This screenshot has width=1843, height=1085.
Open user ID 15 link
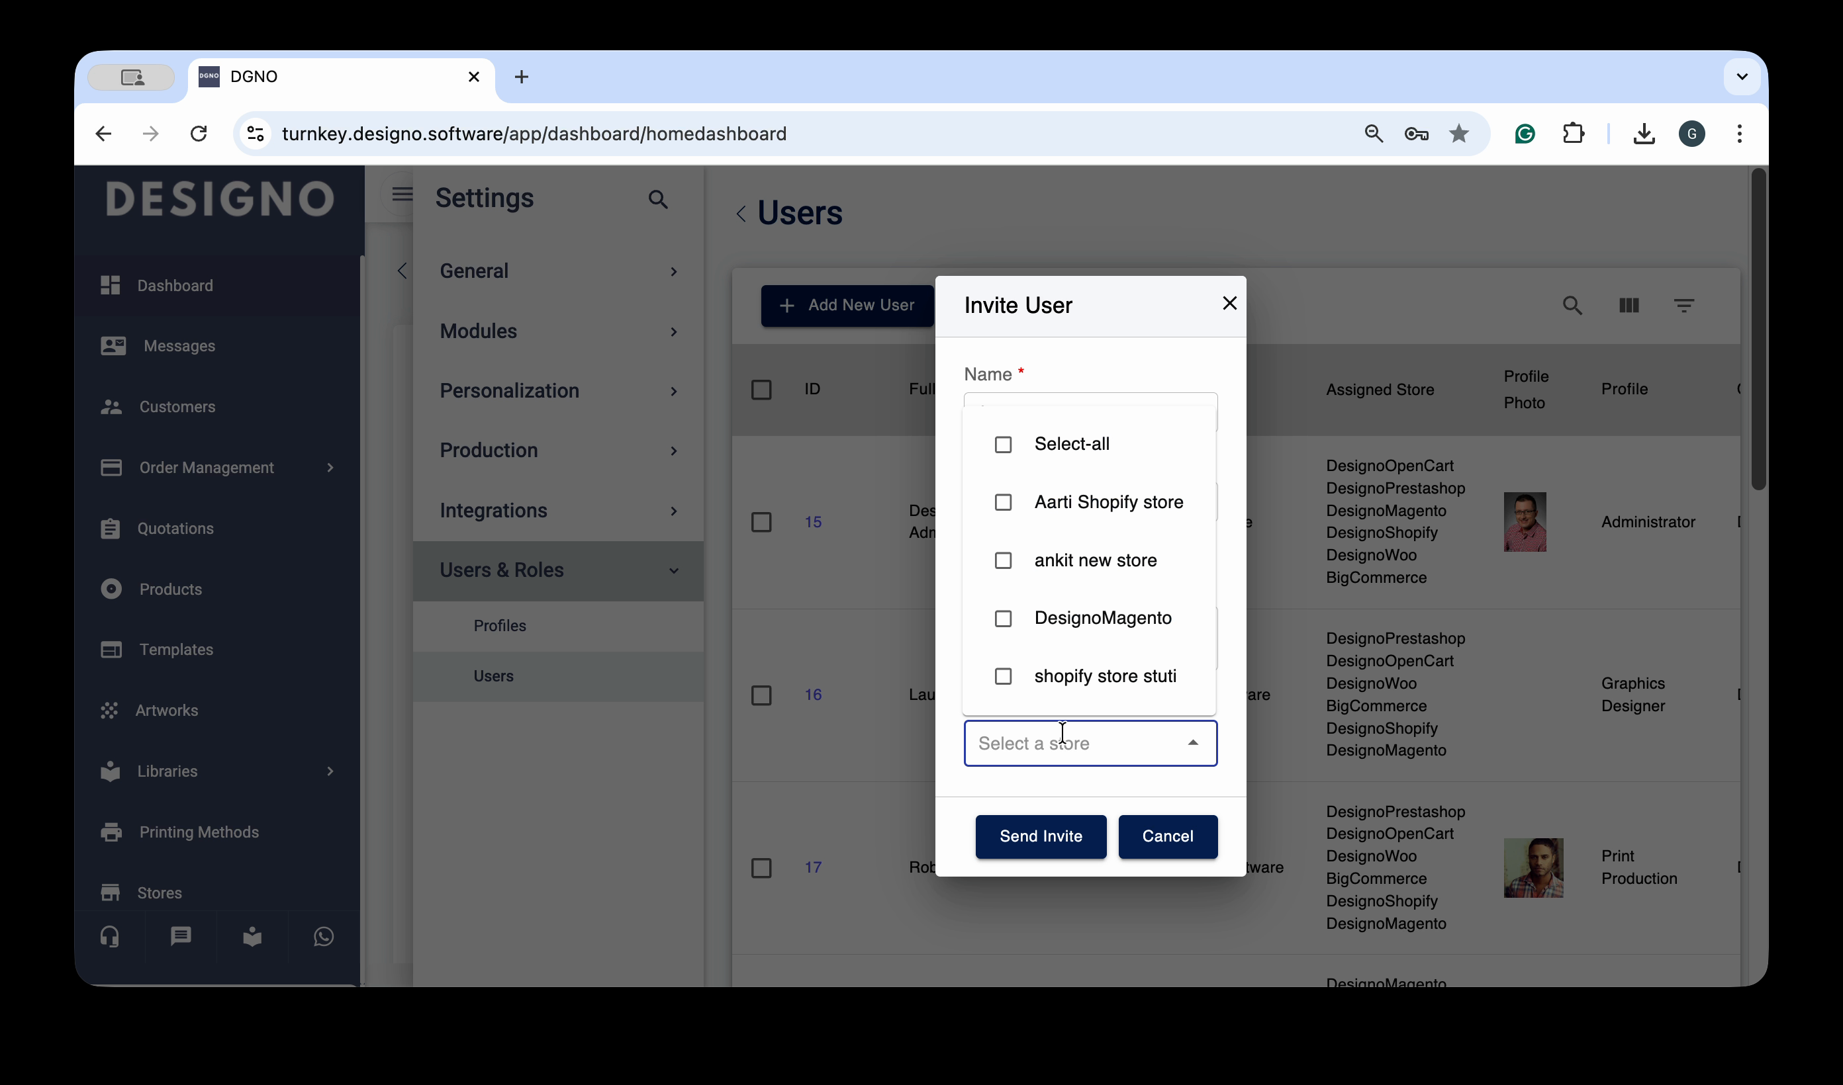coord(813,522)
